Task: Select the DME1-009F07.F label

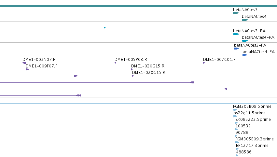Action: [x=42, y=66]
